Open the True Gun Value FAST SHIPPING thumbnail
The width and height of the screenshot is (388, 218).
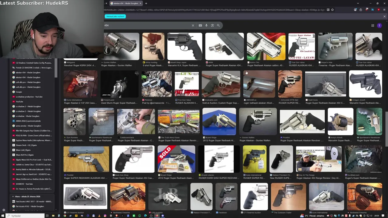point(187,84)
